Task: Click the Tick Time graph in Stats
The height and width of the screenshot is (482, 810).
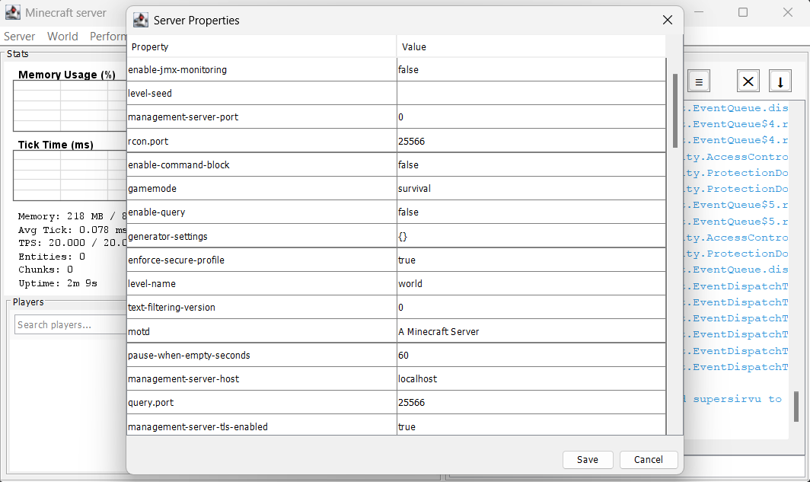Action: click(x=70, y=176)
